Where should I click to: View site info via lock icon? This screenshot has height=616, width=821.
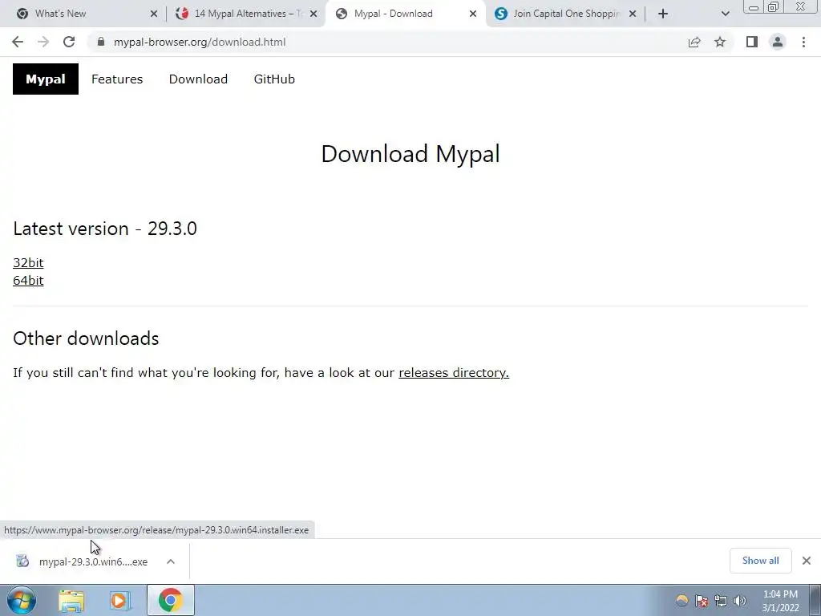101,42
